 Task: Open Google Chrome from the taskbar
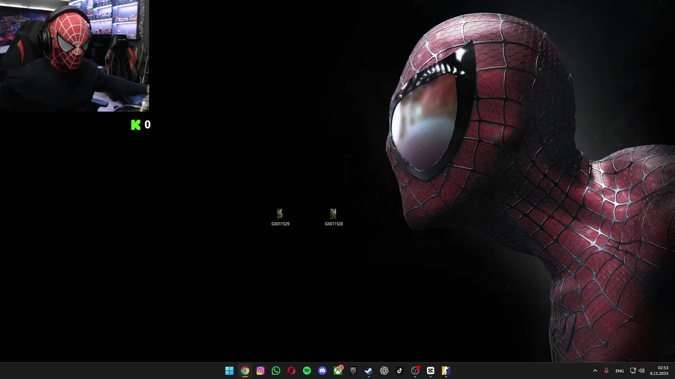[x=245, y=371]
